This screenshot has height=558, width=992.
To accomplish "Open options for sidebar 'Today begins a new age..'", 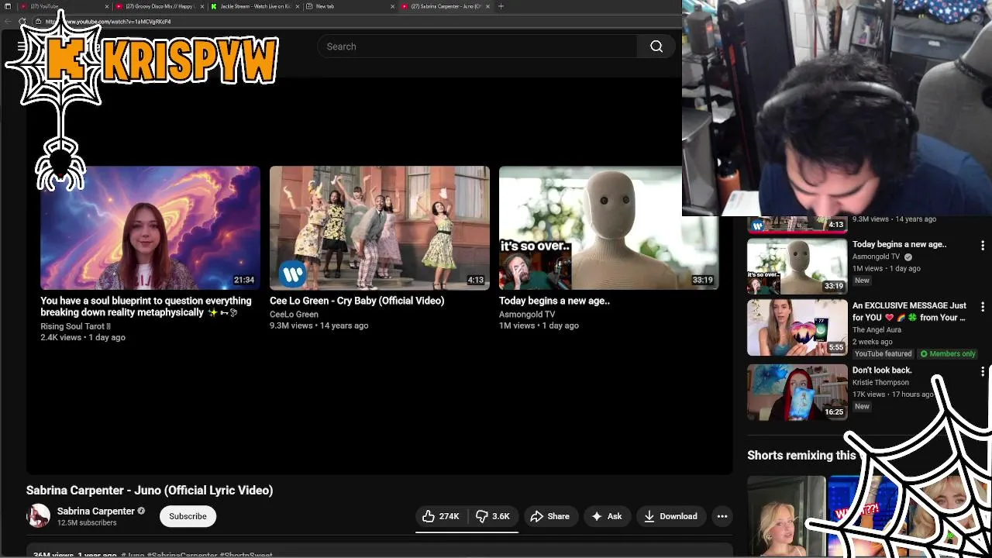I will 983,245.
